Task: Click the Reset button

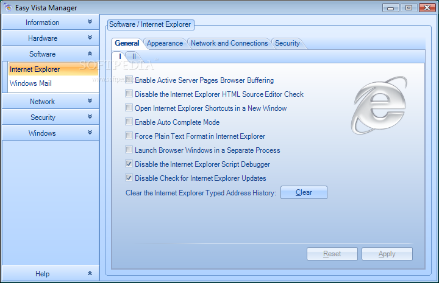Action: [x=332, y=254]
